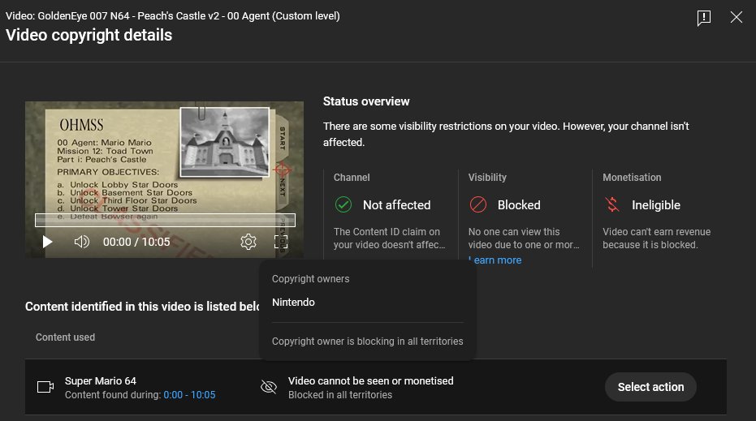Click the 'Copyright owners' popup label
756x421 pixels.
pyautogui.click(x=310, y=279)
